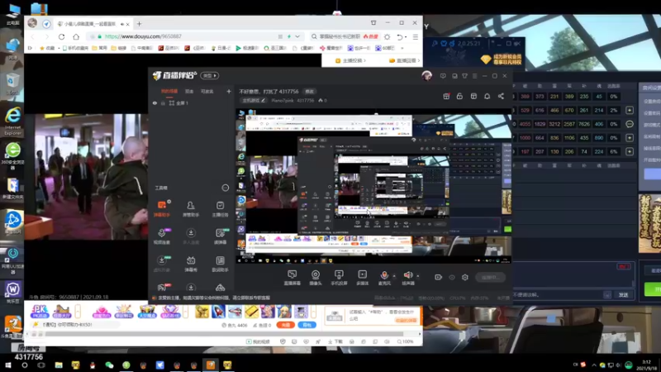Add 手机投屏 phone mirroring source
This screenshot has width=661, height=372.
(x=339, y=278)
